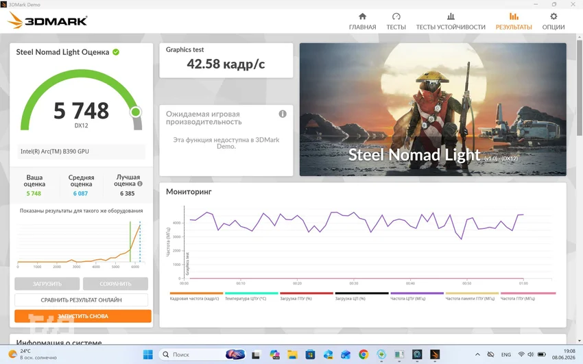Click the score distribution chart
Screen dimensions: 583x364
click(81, 244)
